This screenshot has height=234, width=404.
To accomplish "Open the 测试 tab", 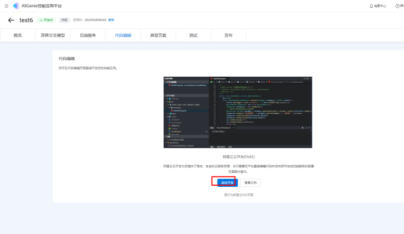I will [193, 35].
